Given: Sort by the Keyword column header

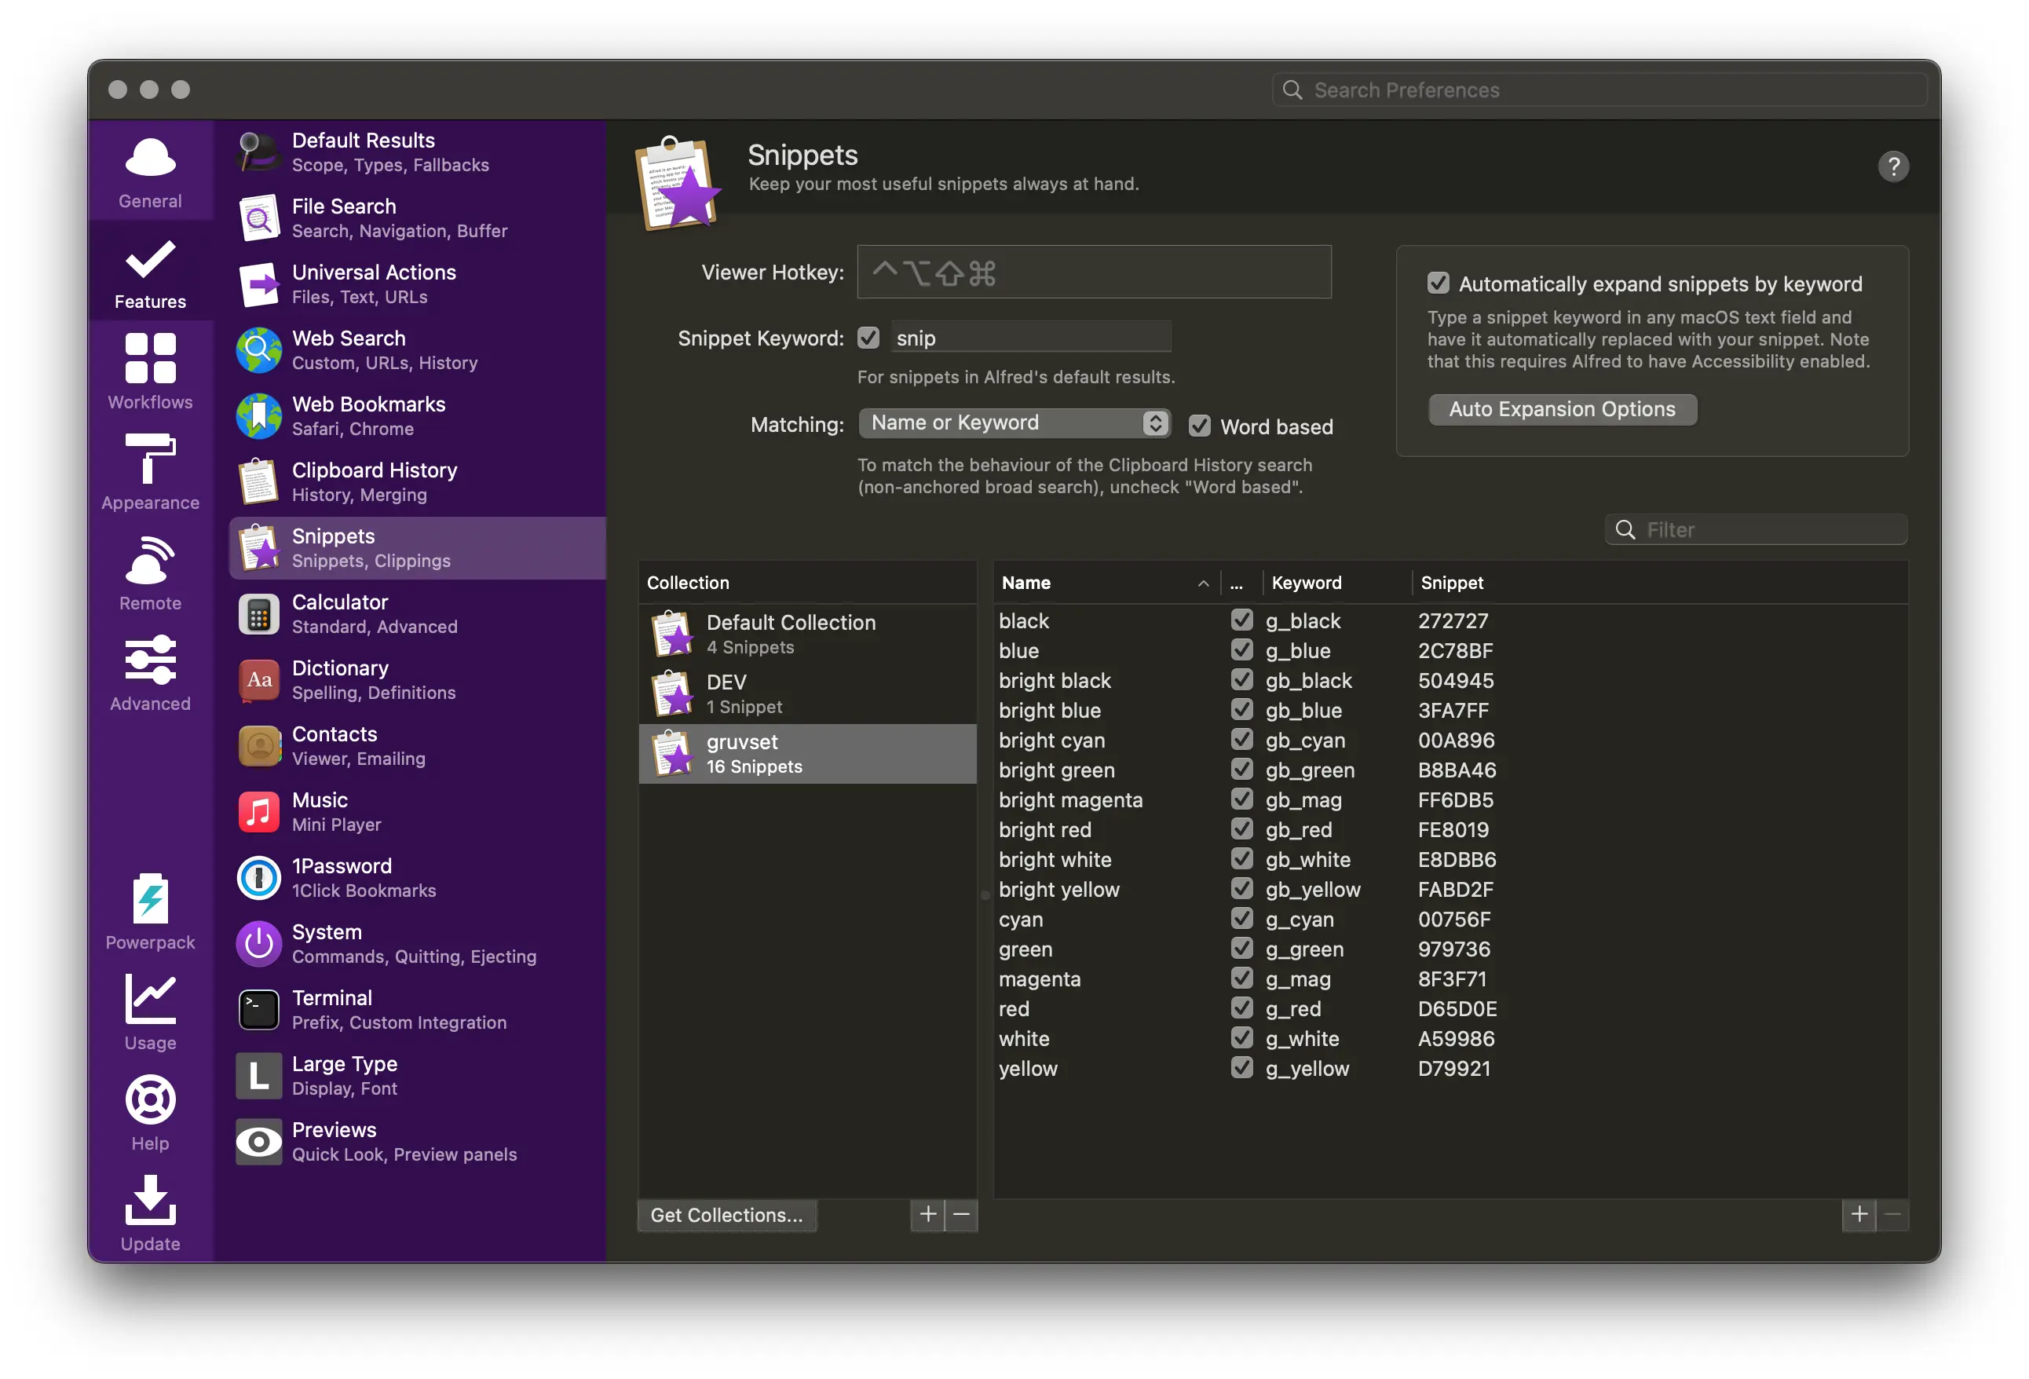Looking at the screenshot, I should [1336, 583].
